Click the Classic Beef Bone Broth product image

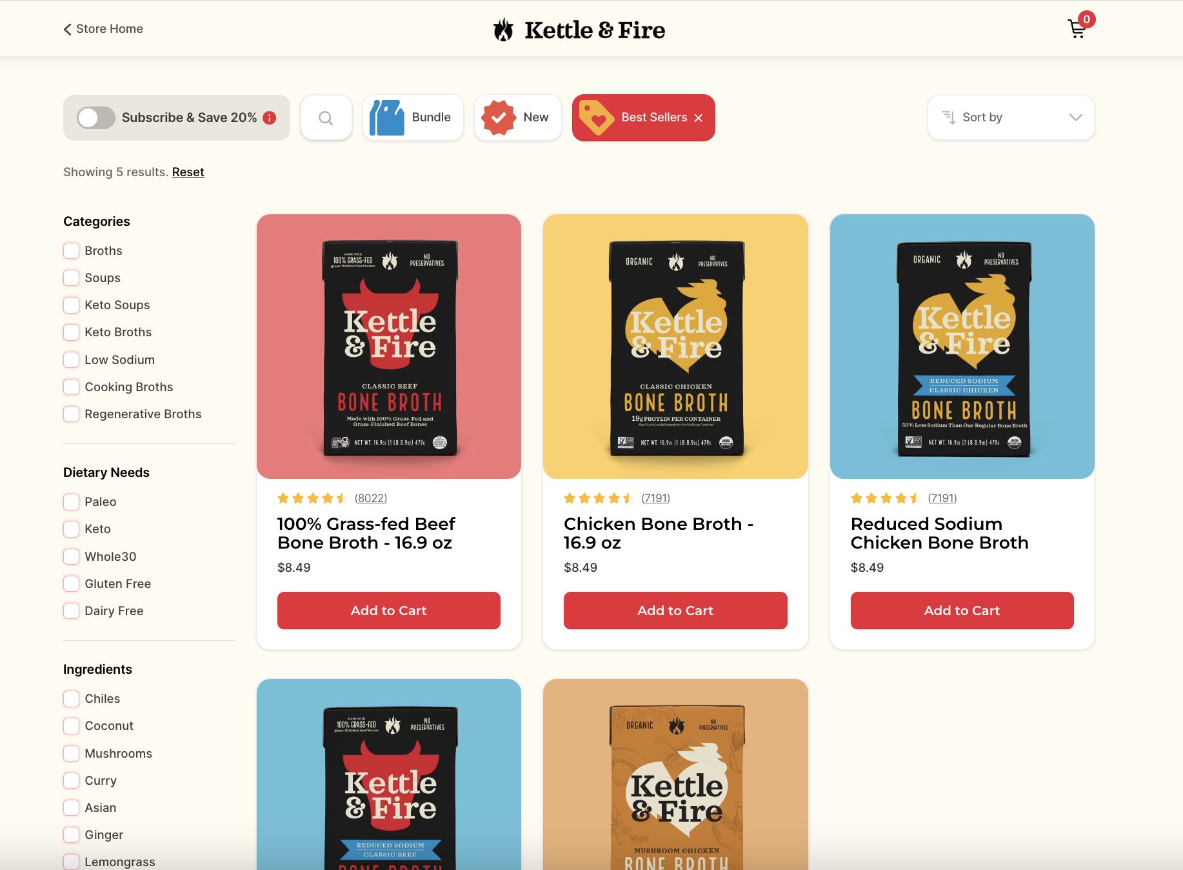tap(389, 347)
